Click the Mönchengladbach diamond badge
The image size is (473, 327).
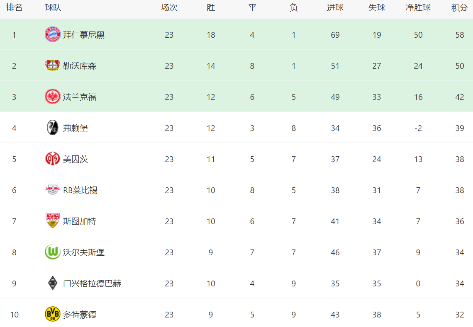[x=53, y=283]
